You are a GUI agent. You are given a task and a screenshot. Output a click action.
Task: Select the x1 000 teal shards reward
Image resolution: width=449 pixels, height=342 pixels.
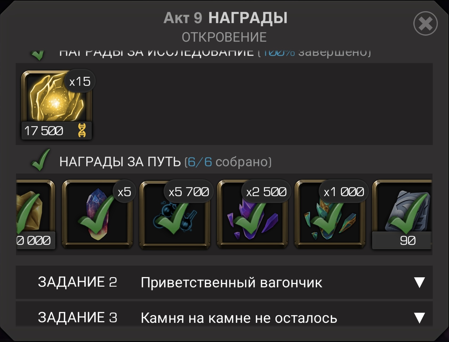point(330,215)
